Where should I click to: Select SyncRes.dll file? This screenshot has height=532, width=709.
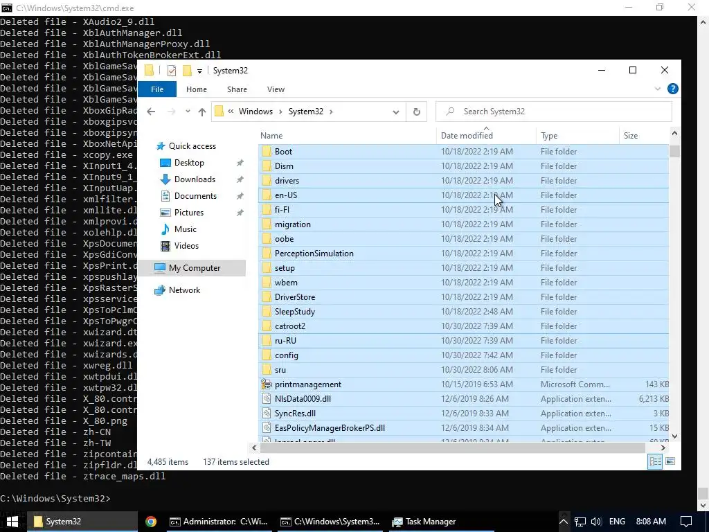[463, 414]
